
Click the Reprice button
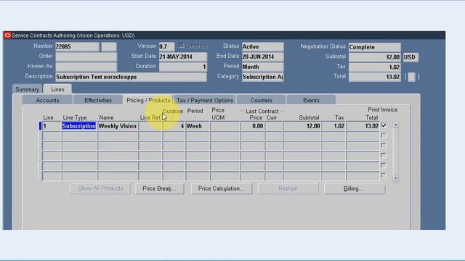(x=288, y=188)
